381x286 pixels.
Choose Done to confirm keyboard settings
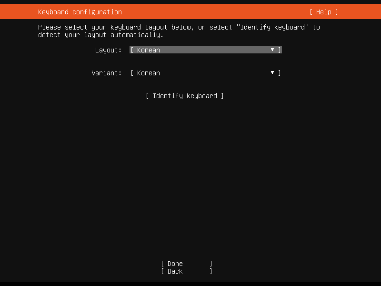point(186,263)
